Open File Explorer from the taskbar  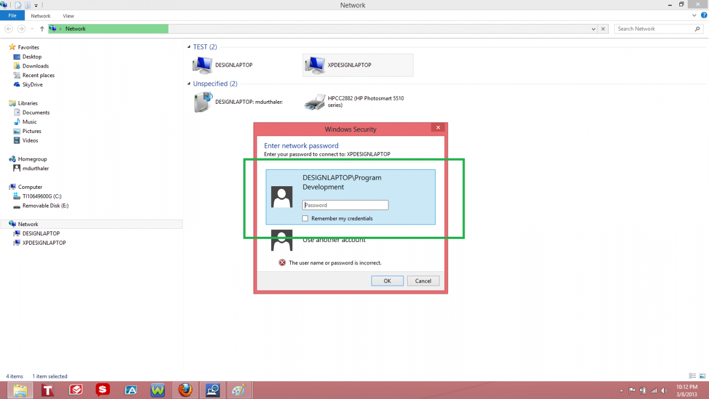20,390
